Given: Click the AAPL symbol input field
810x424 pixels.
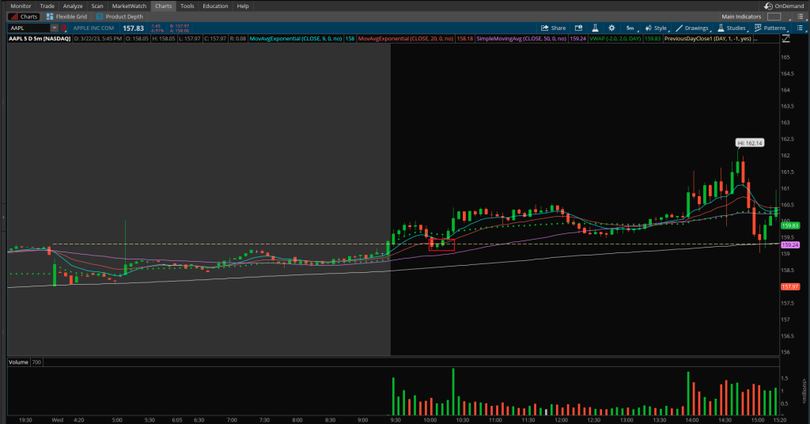Looking at the screenshot, I should click(x=29, y=28).
